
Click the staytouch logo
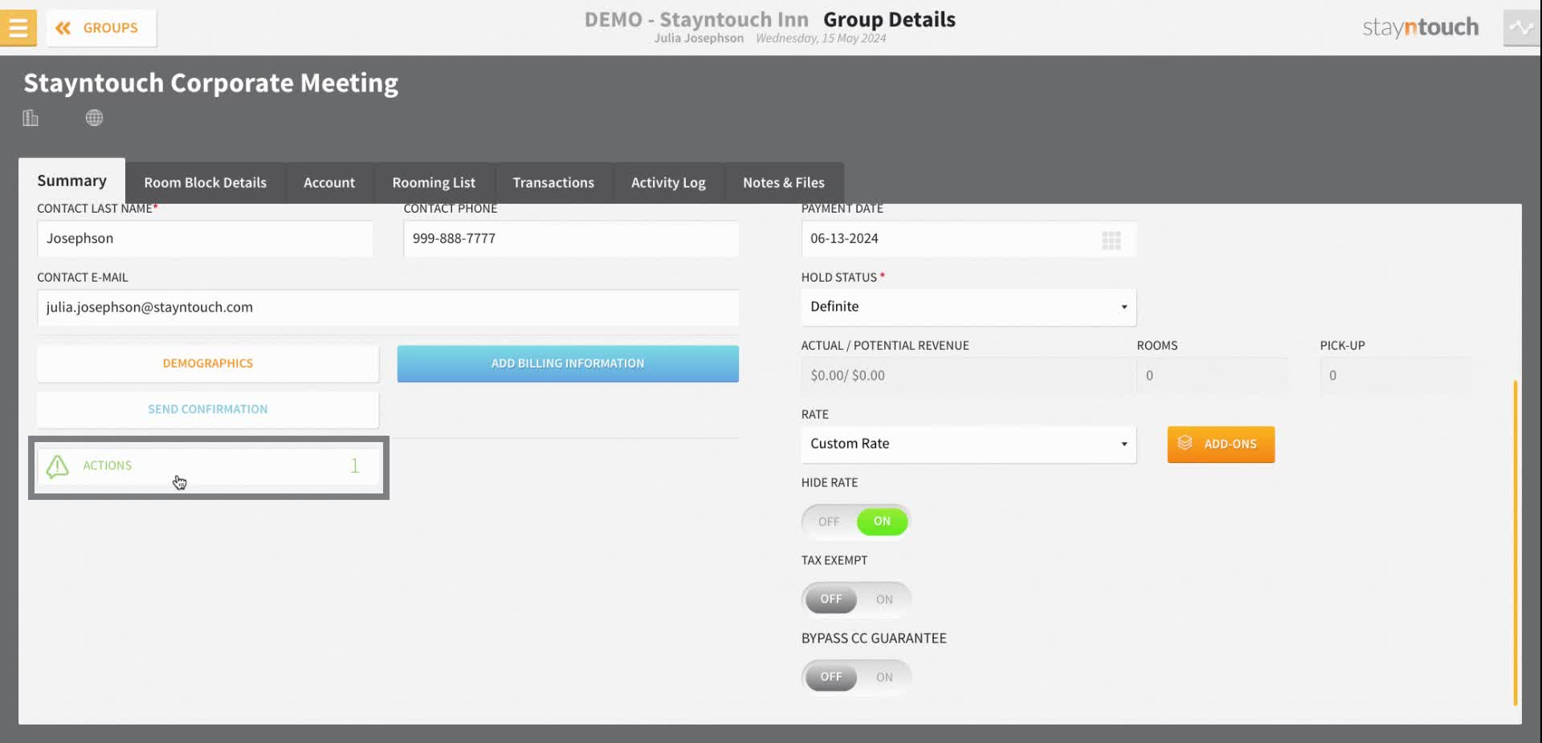coord(1420,27)
